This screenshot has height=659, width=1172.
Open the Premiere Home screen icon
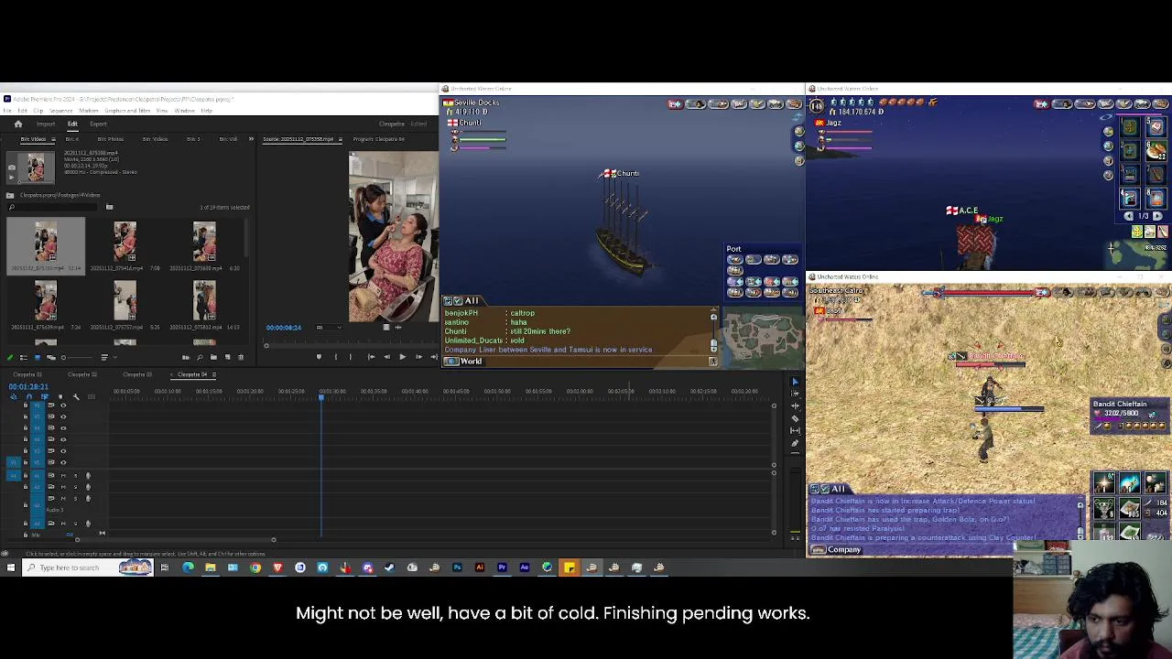click(18, 124)
